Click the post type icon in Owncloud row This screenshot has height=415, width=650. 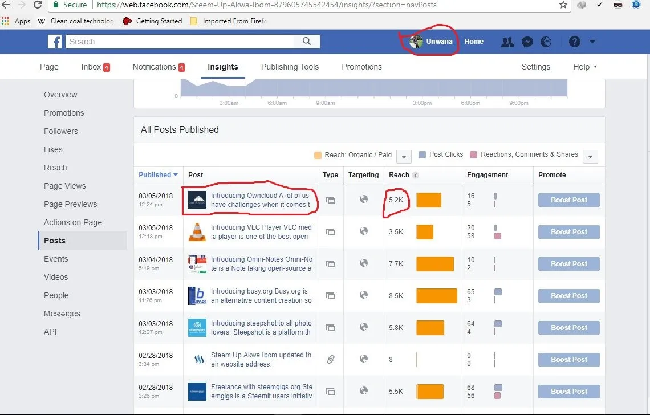[330, 200]
